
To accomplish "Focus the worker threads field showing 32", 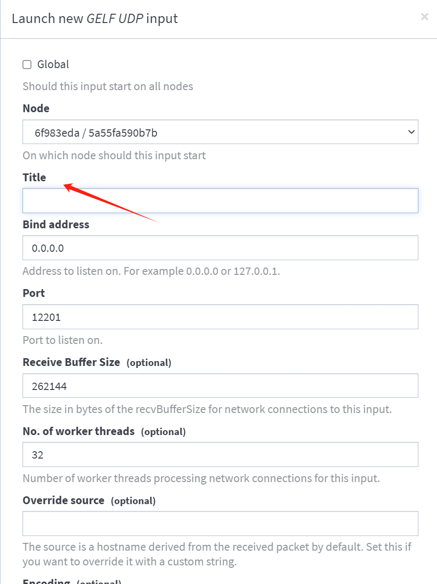I will (220, 454).
